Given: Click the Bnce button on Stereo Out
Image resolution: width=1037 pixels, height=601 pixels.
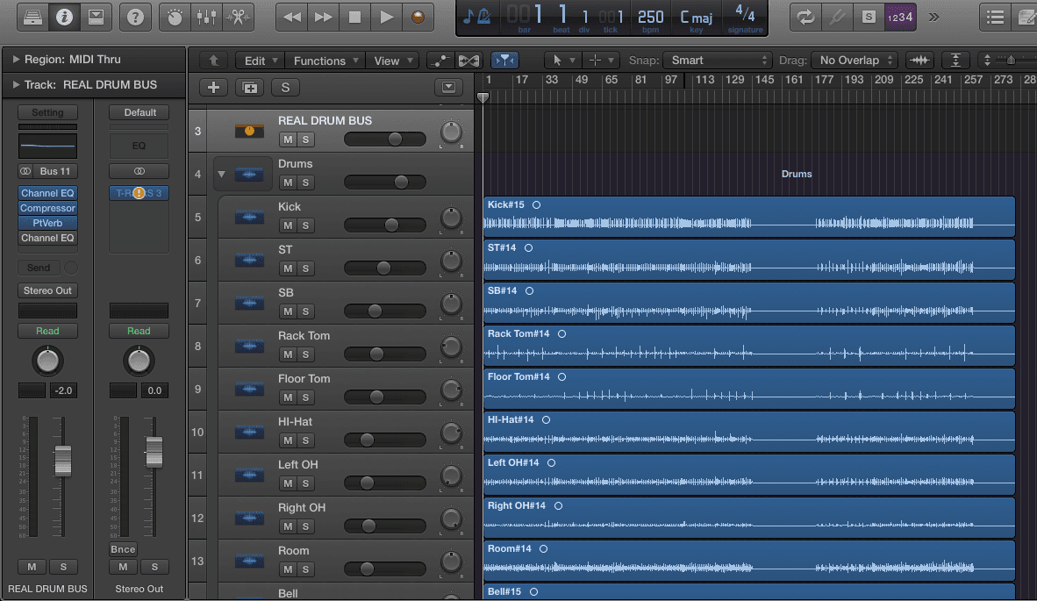Looking at the screenshot, I should [x=123, y=549].
